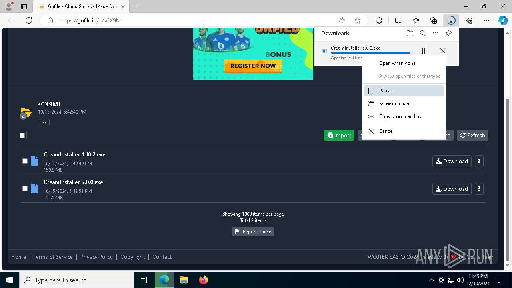Open the Terms of Service link
Viewport: 512px width, 288px height.
53,257
